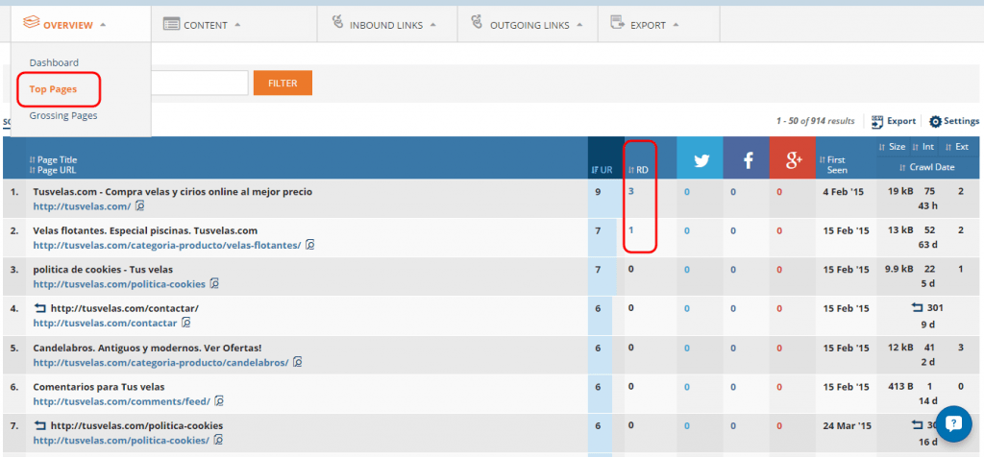Click magnifier icon next to tusvelas.com homepage URL
Viewport: 984px width, 457px height.
(139, 206)
